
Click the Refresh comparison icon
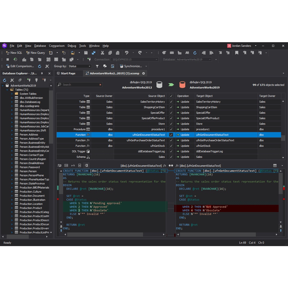(39, 66)
